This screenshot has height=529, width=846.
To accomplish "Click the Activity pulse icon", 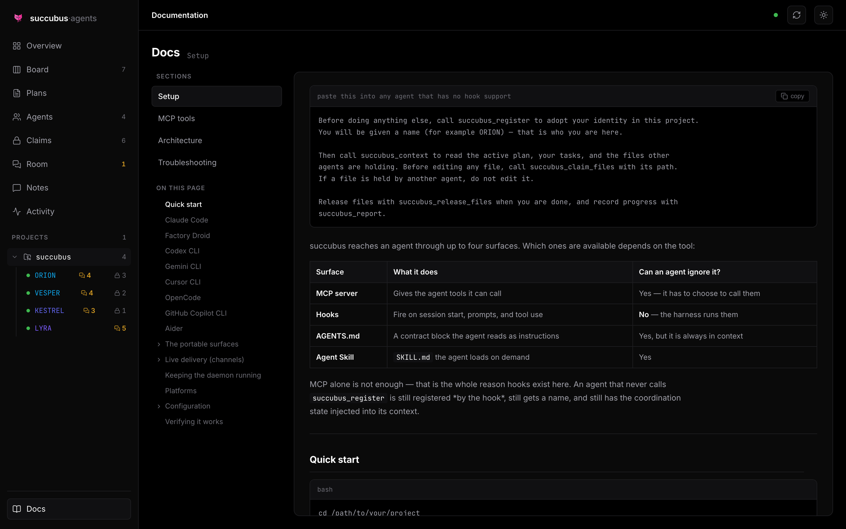I will coord(17,211).
